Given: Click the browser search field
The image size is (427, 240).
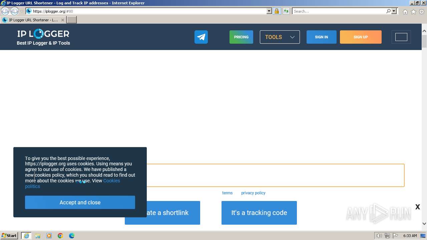Looking at the screenshot, I should click(339, 11).
